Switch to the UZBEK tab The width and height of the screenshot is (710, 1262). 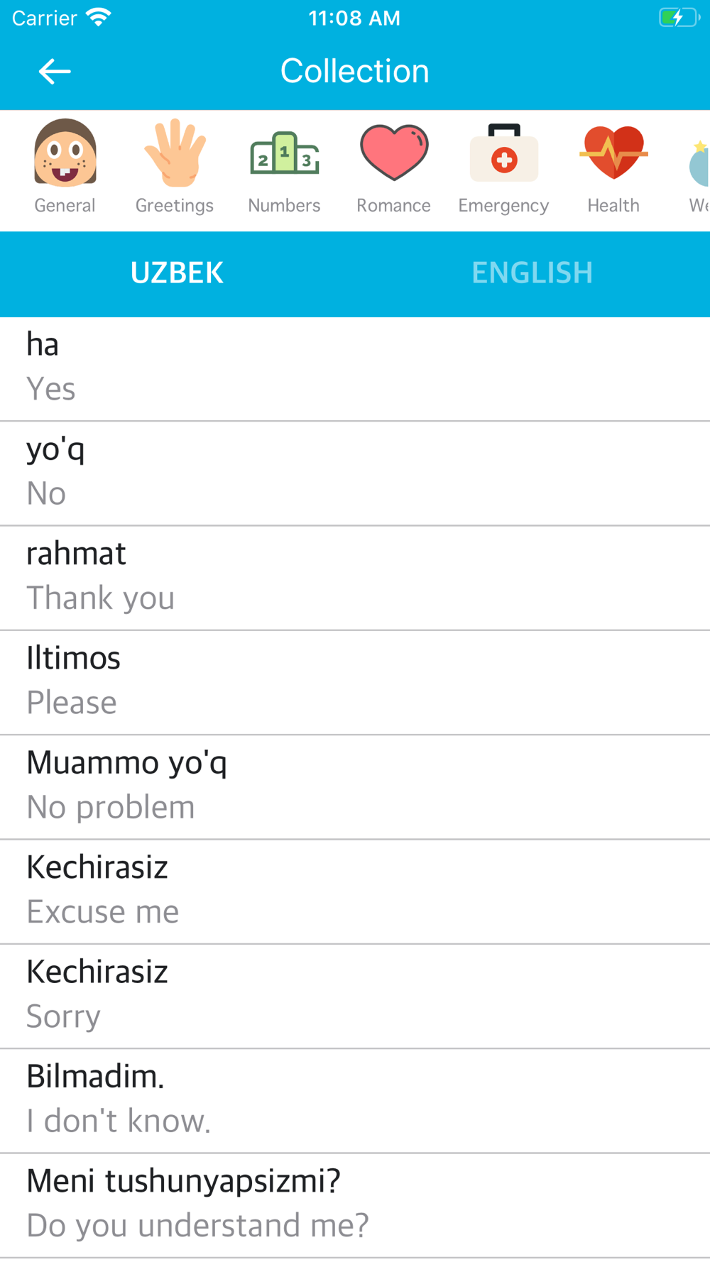click(177, 273)
